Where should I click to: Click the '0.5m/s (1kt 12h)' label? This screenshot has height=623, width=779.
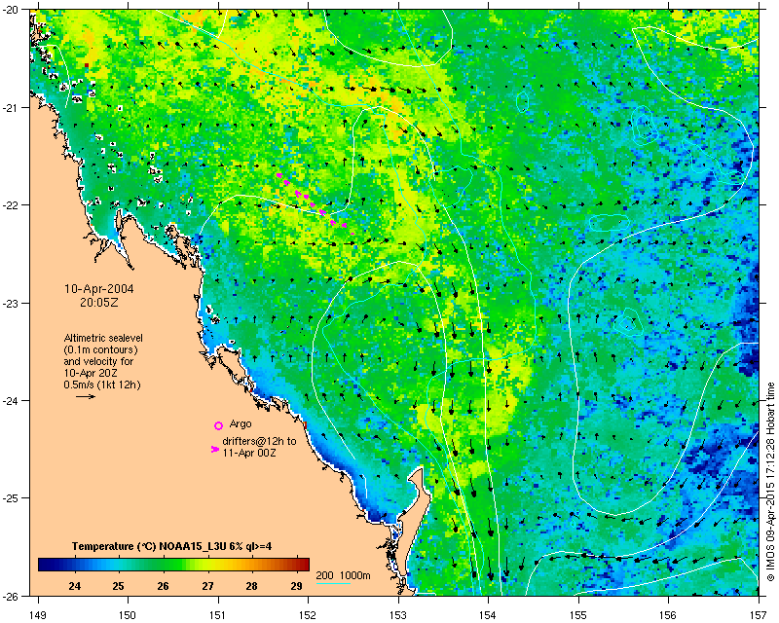point(102,385)
